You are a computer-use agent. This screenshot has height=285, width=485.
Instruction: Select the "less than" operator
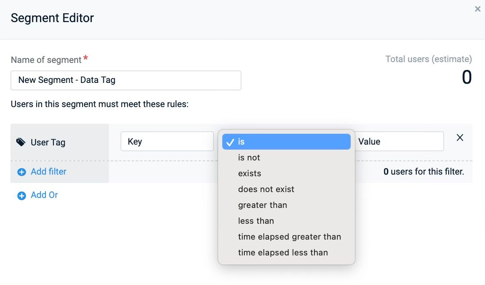click(286, 221)
